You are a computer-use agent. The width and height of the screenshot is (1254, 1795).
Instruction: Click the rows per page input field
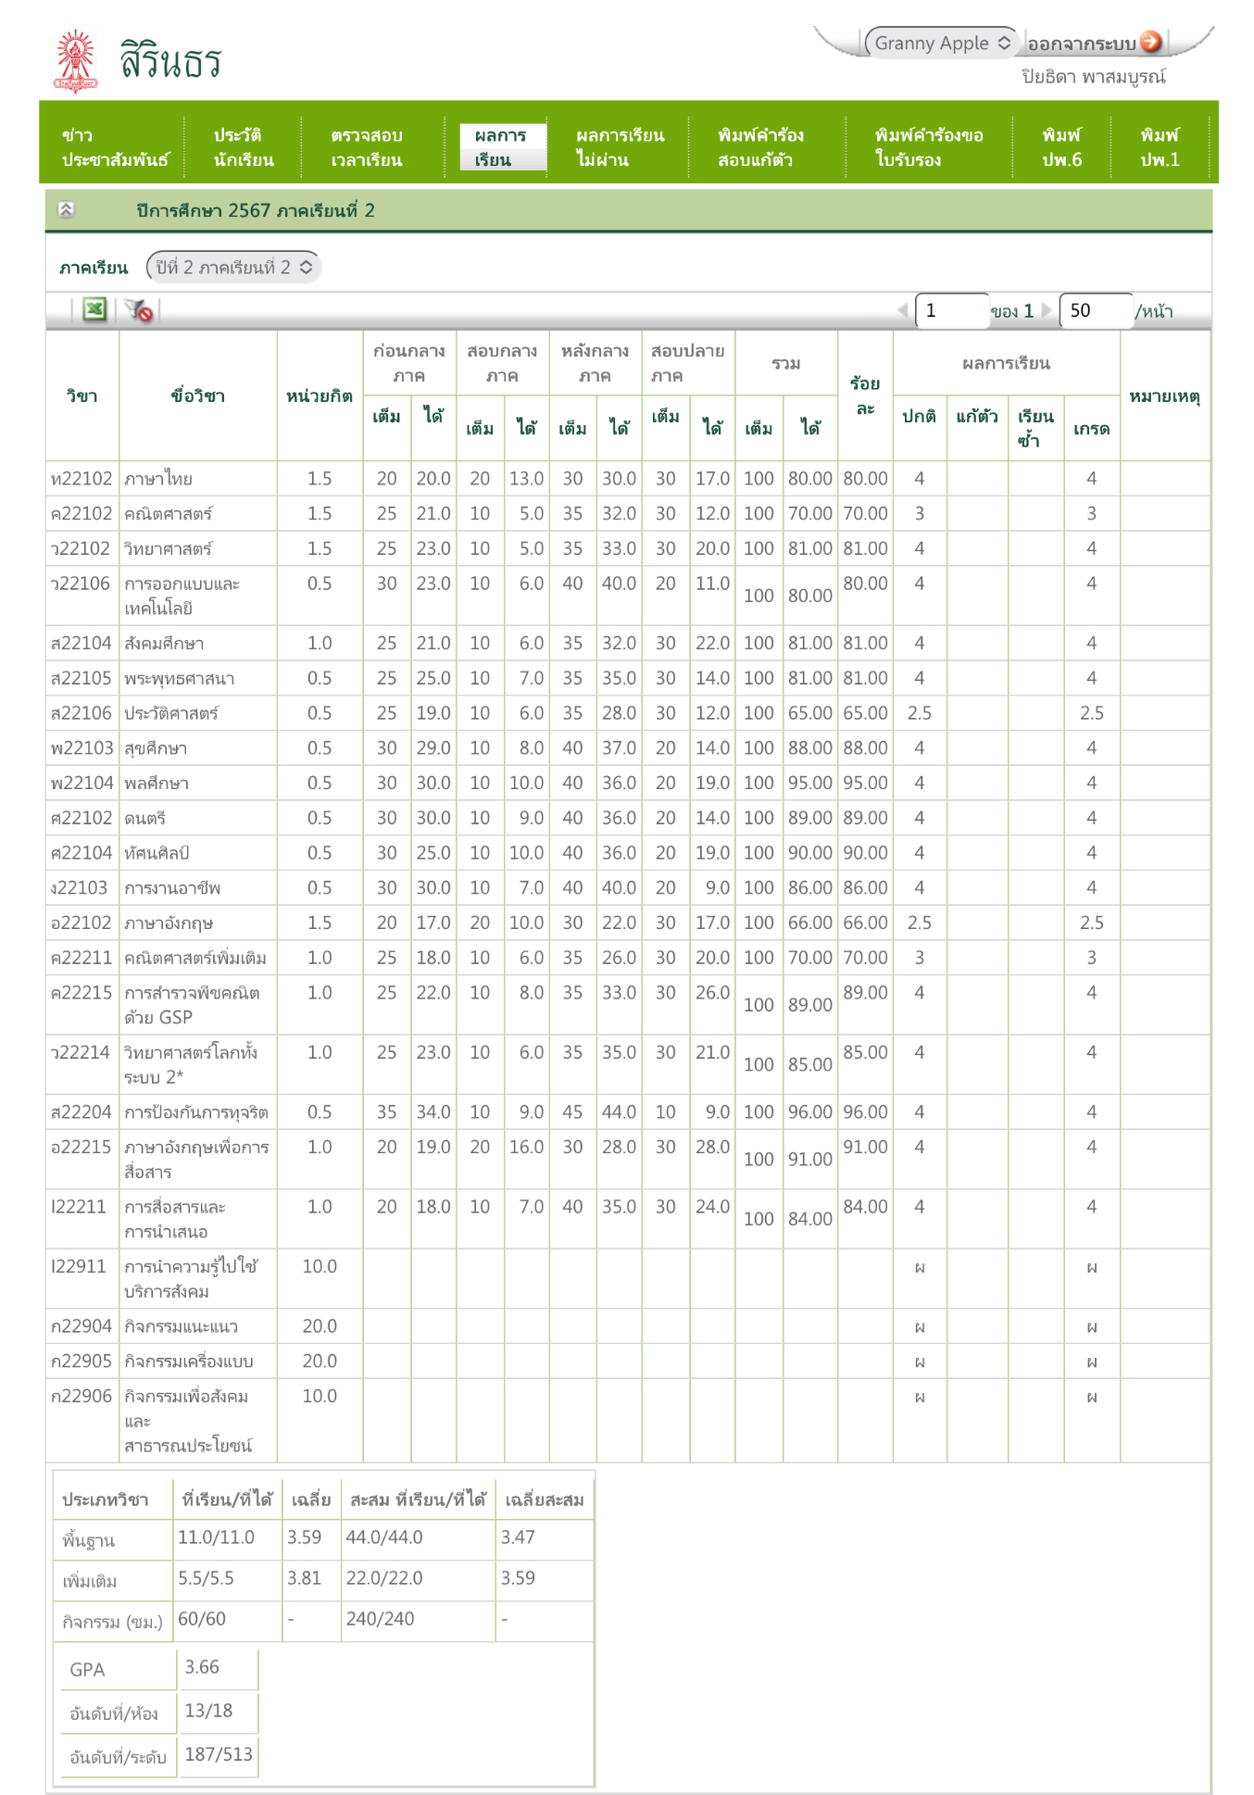coord(1097,310)
